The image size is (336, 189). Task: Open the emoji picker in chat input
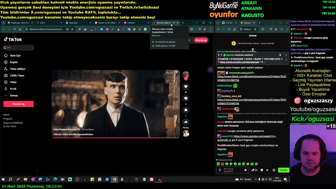point(245,170)
